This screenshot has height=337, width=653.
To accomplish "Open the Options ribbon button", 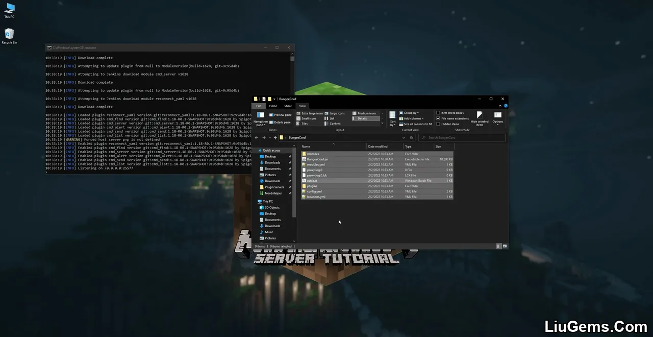I will 498,118.
